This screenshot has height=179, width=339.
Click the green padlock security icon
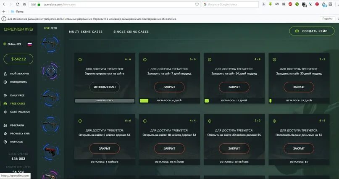point(39,4)
